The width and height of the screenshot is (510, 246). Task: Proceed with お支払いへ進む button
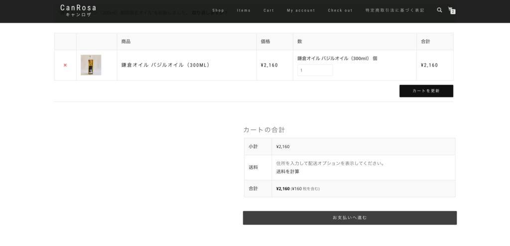click(350, 218)
